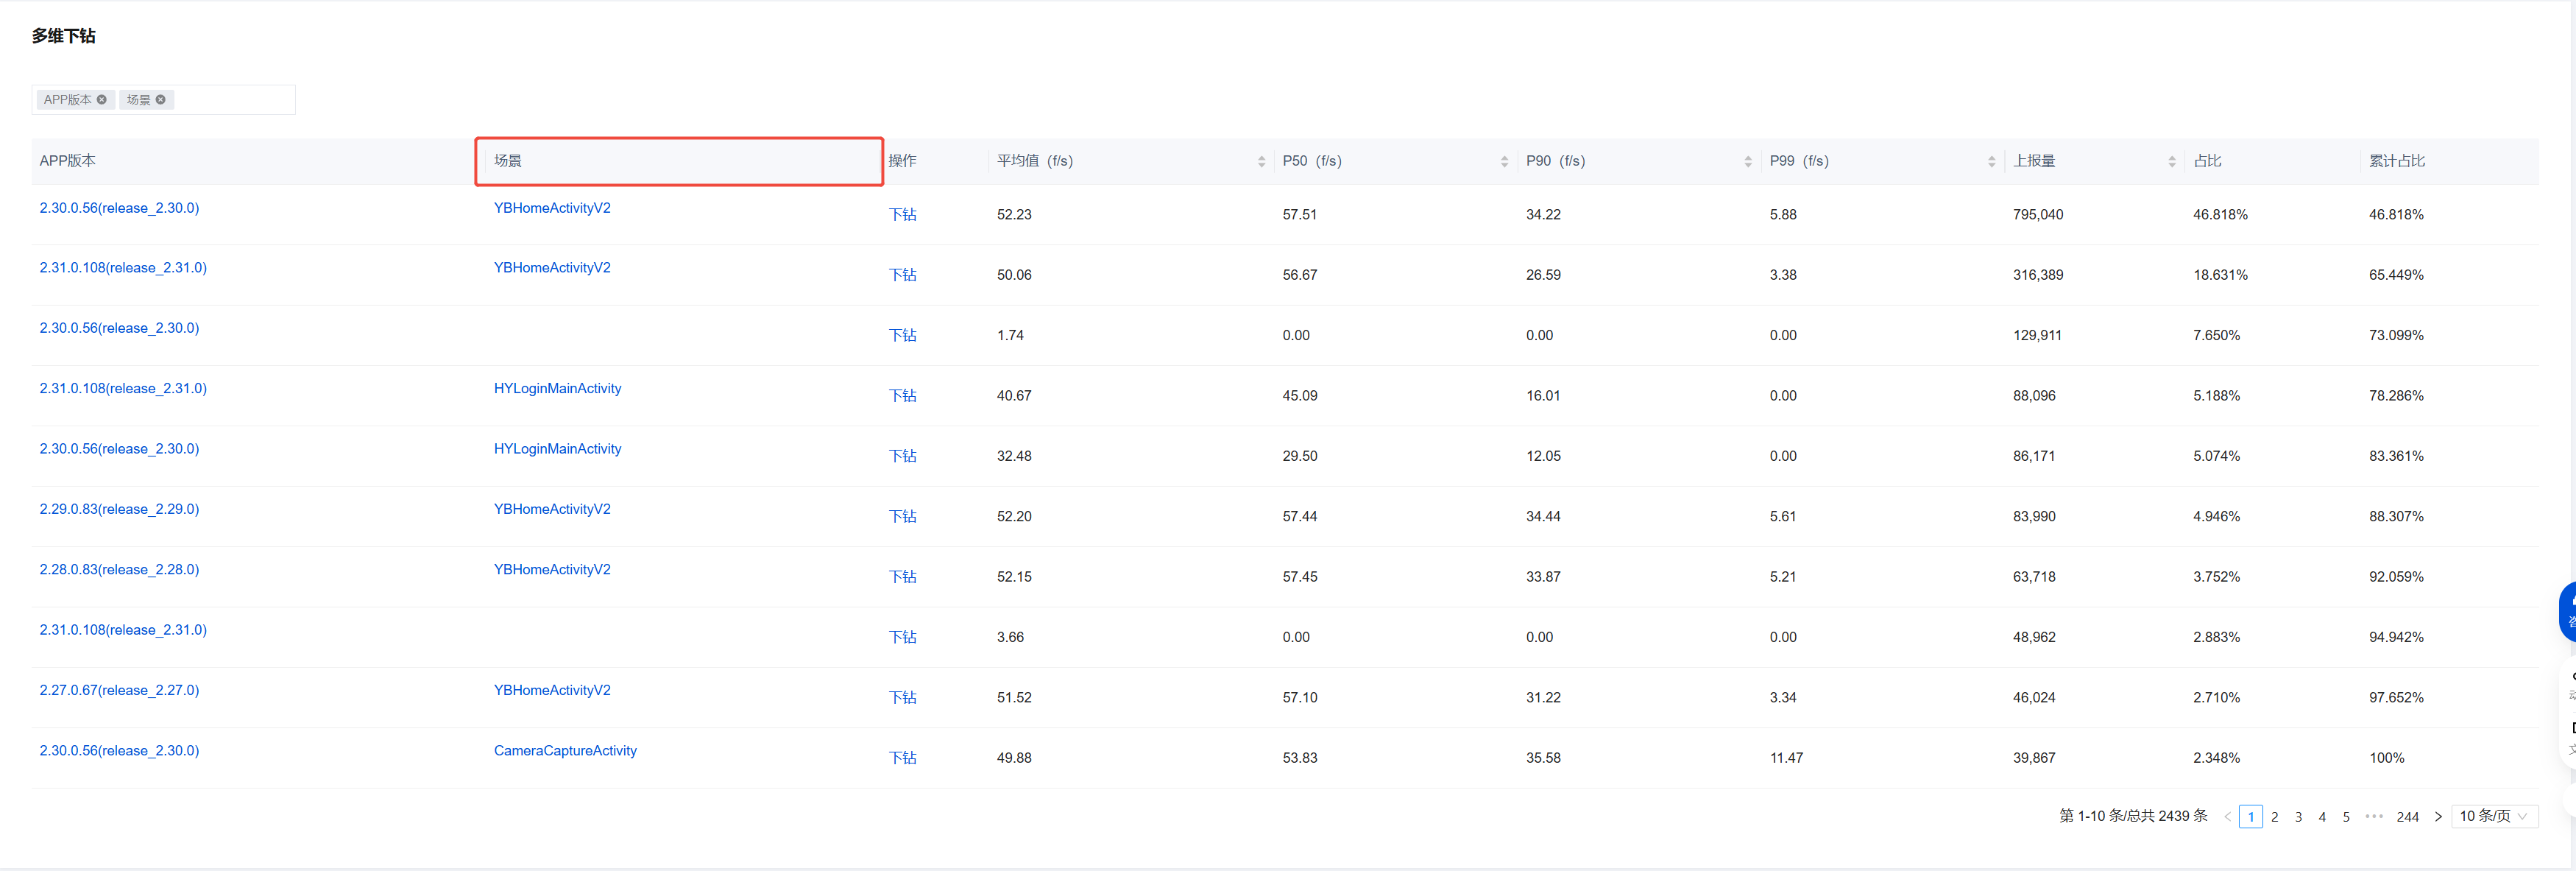Go to next page arrow
Screen dimensions: 2576x871
(x=2438, y=817)
